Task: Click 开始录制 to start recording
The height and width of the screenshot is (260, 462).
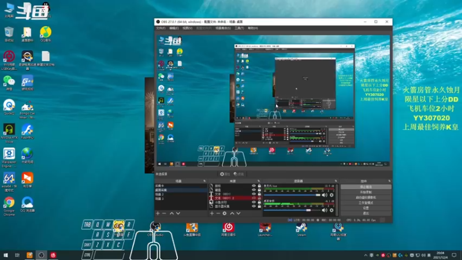Action: click(366, 192)
